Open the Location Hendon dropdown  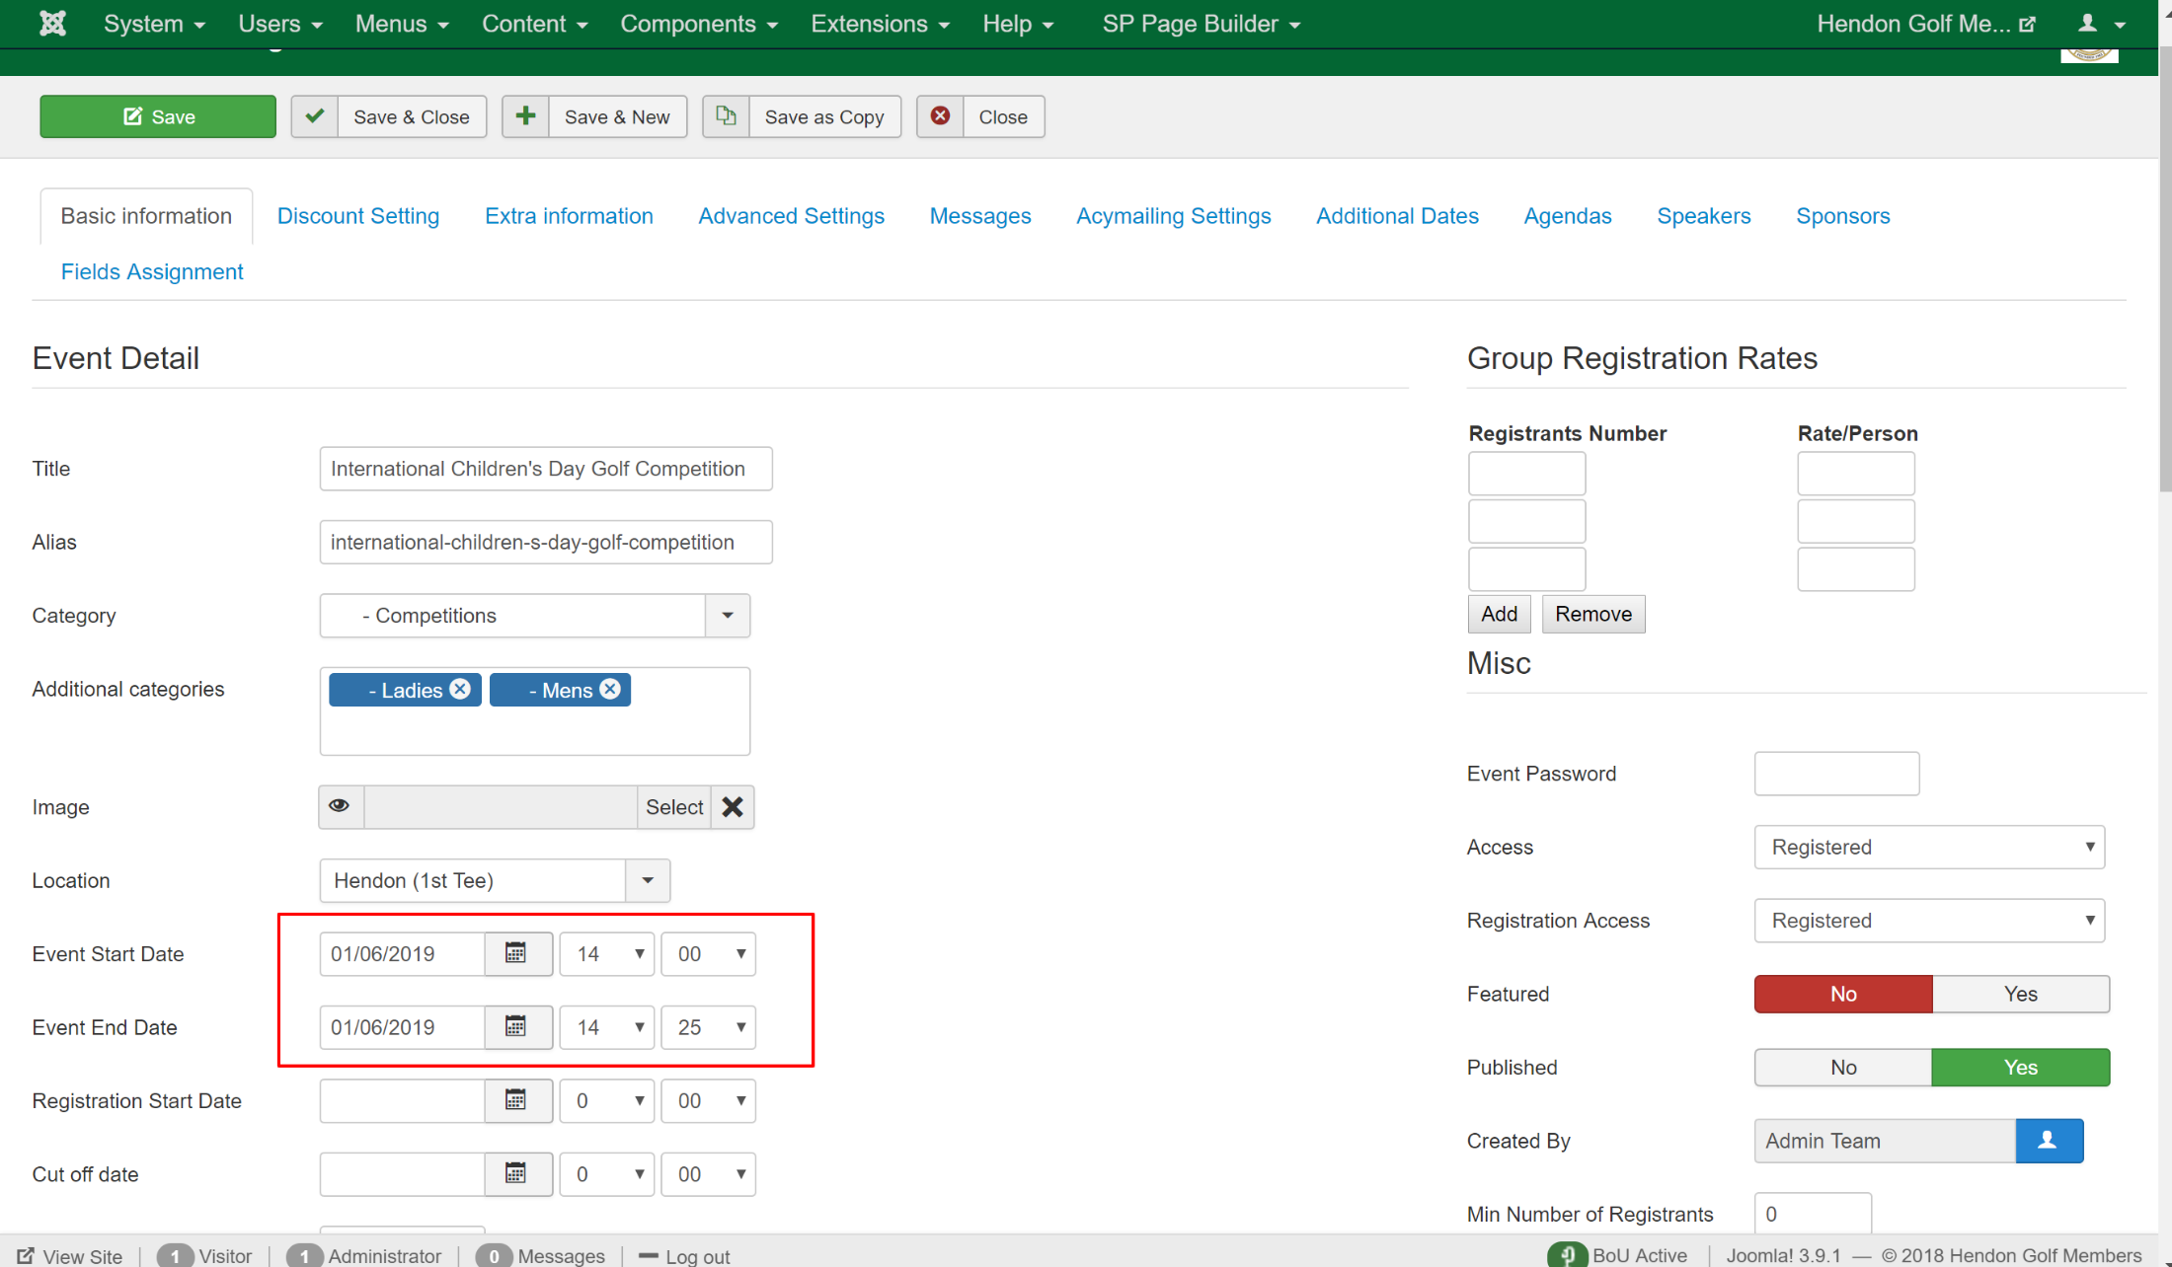(648, 880)
